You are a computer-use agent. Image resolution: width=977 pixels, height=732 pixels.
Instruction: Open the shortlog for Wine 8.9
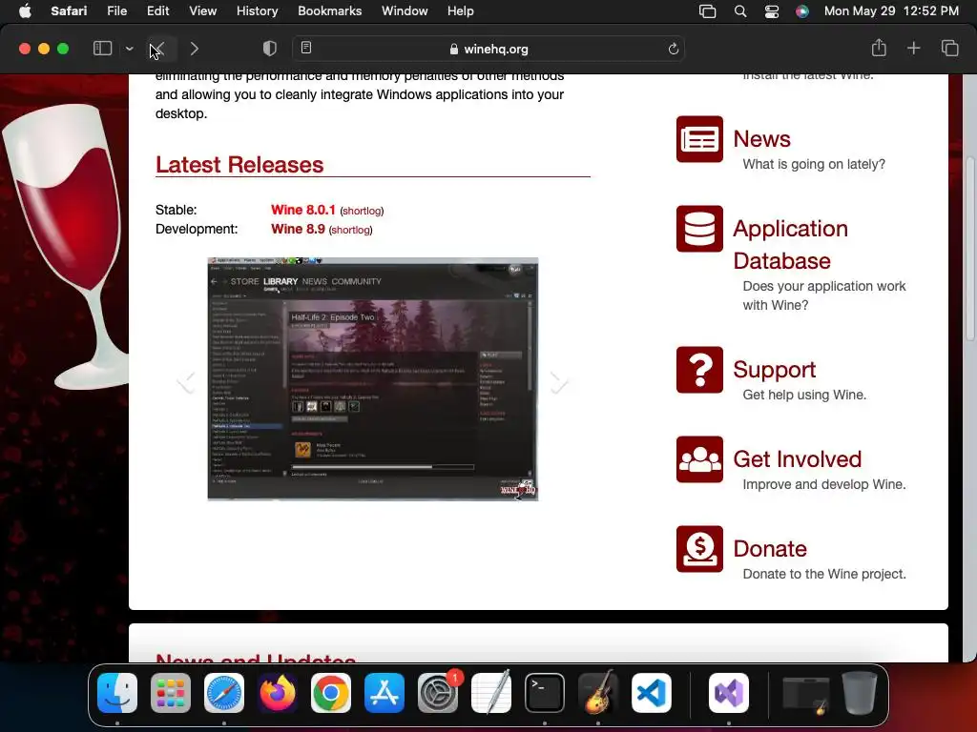(x=351, y=230)
